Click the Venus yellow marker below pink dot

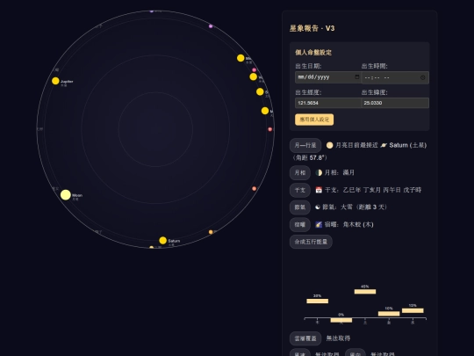pos(254,76)
